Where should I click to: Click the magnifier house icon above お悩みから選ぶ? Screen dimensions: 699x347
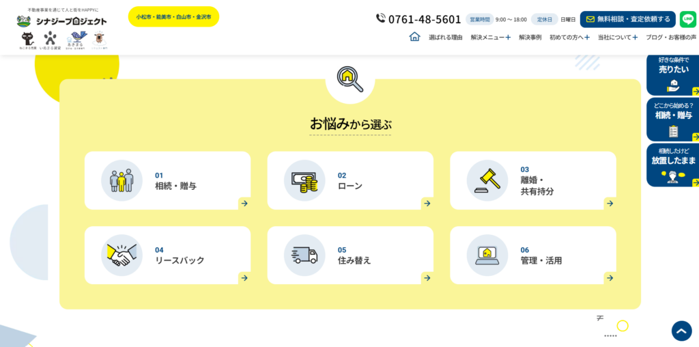pos(350,79)
